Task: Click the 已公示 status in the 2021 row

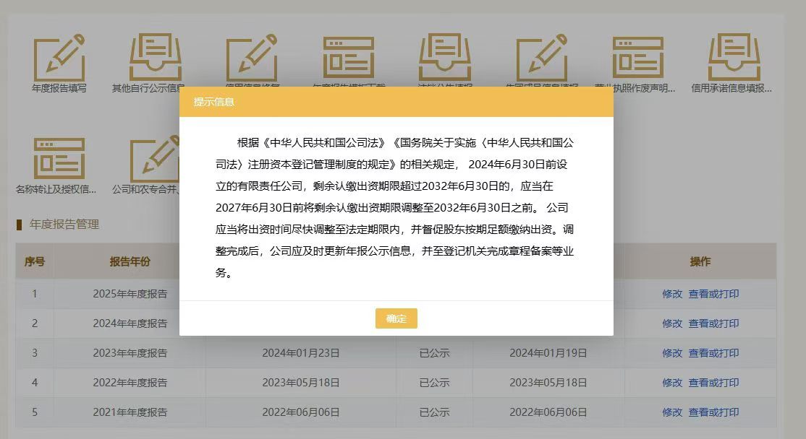Action: 434,412
